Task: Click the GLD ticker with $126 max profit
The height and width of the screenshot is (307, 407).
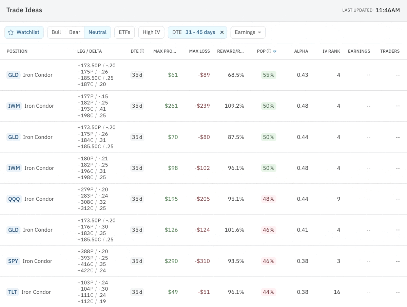Action: pyautogui.click(x=13, y=230)
